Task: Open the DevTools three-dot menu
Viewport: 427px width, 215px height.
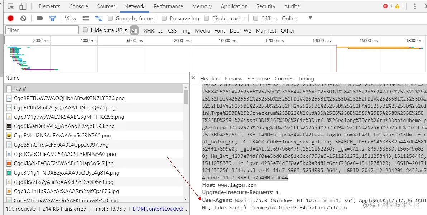Action: 415,6
